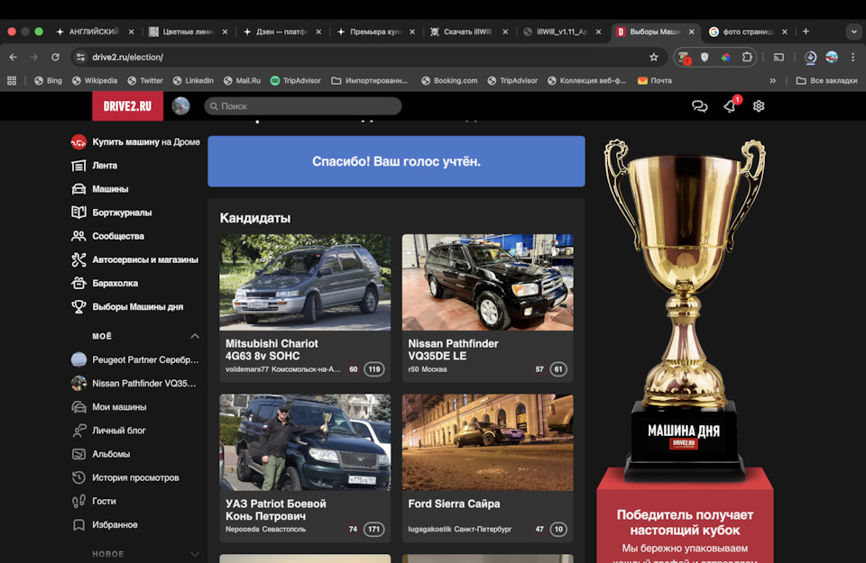This screenshot has height=563, width=866.
Task: Open the browser extensions puzzle icon
Action: pyautogui.click(x=747, y=57)
